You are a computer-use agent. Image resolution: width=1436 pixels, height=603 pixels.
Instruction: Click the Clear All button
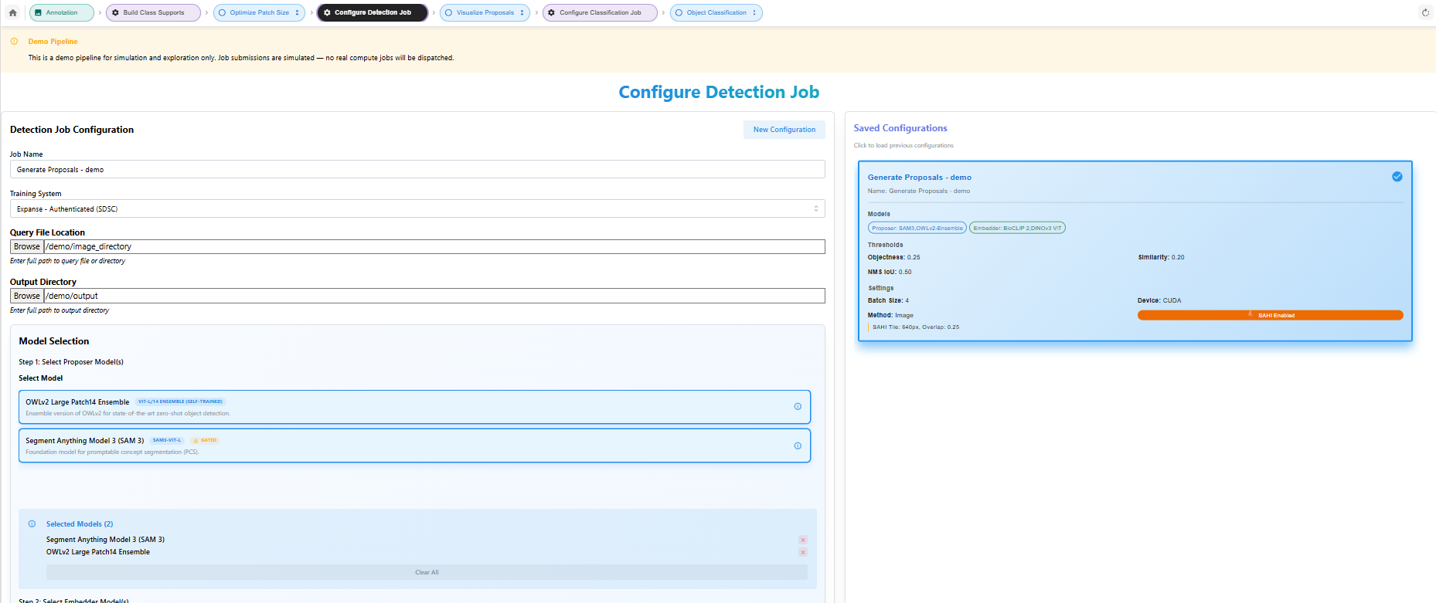point(427,572)
